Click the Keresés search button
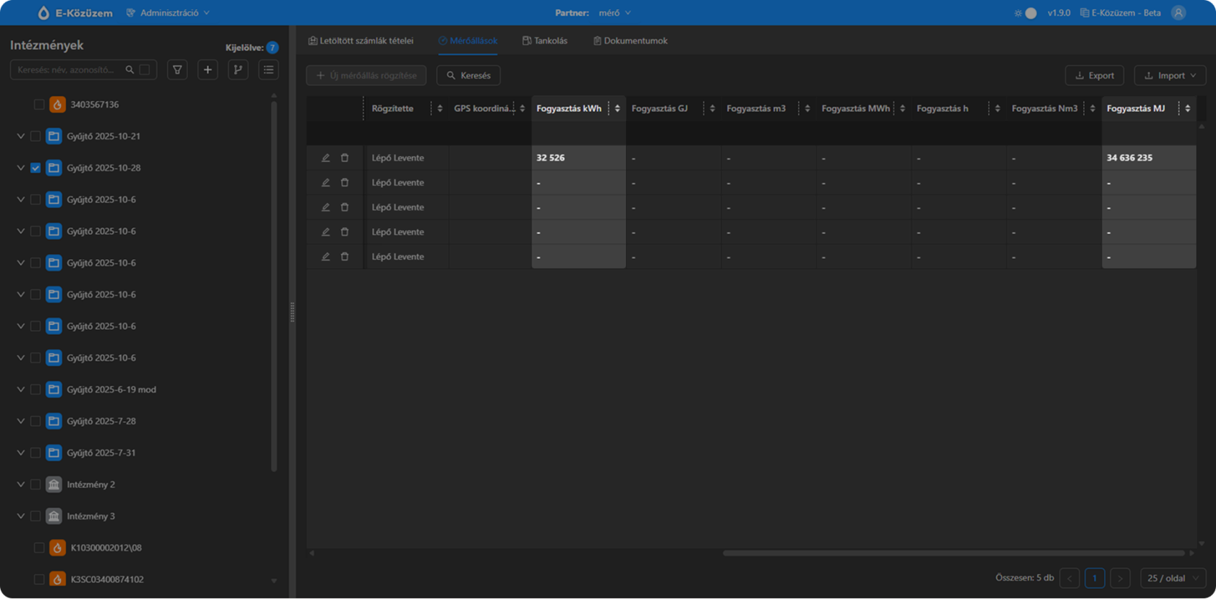The height and width of the screenshot is (599, 1216). click(468, 75)
